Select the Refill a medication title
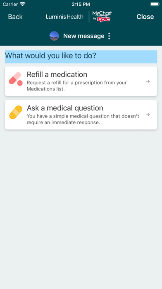Screen dimensions: 162x289 point(57,75)
